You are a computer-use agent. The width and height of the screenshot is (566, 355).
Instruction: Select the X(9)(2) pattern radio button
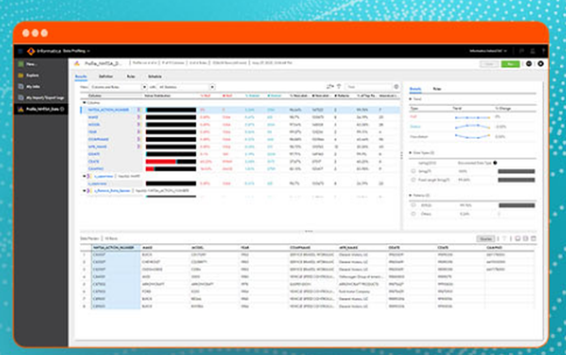(413, 205)
